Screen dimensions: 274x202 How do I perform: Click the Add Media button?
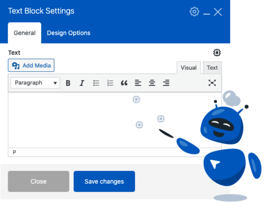point(31,65)
